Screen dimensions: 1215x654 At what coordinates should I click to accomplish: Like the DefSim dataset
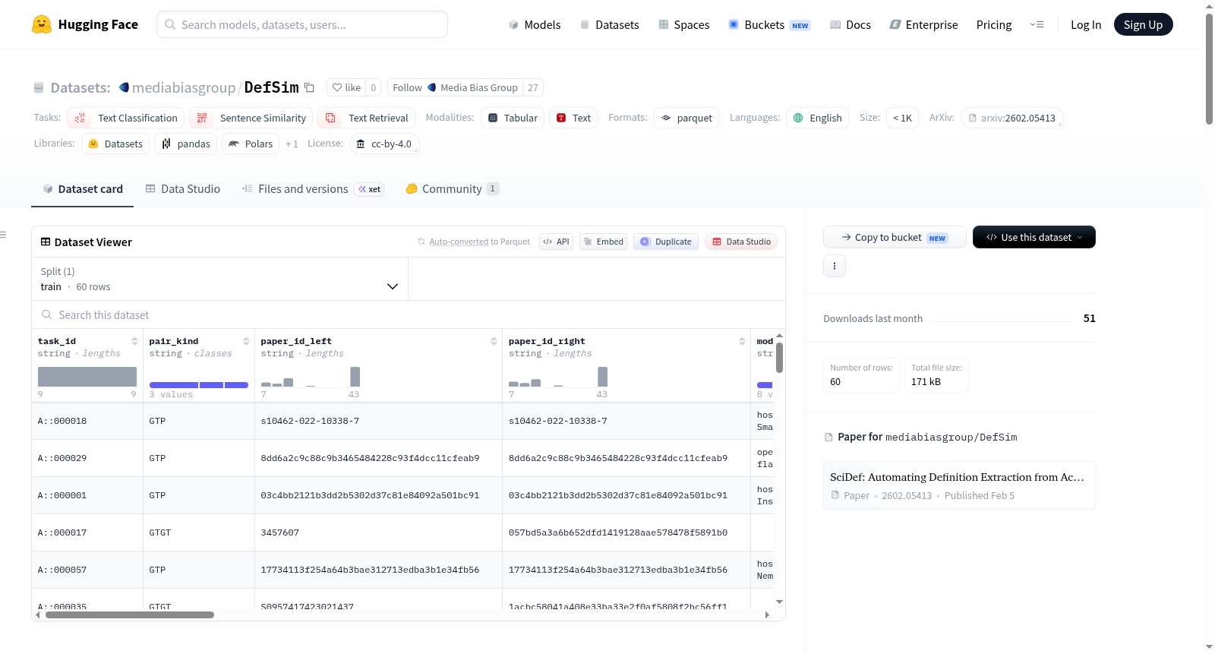tap(346, 87)
